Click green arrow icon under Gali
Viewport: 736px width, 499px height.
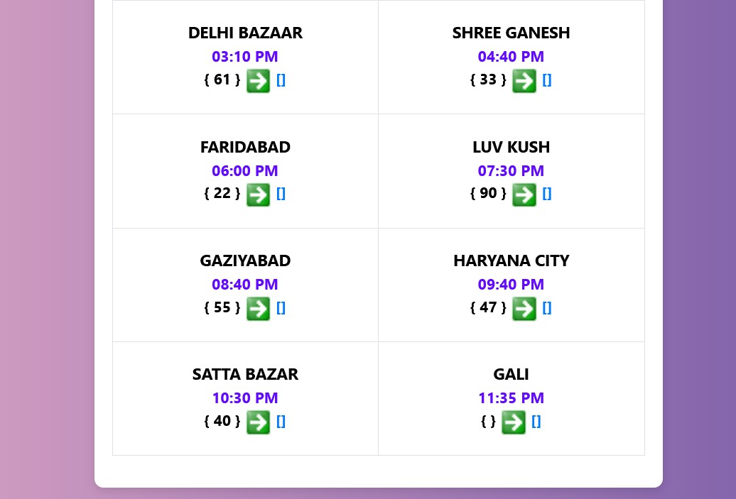point(513,422)
